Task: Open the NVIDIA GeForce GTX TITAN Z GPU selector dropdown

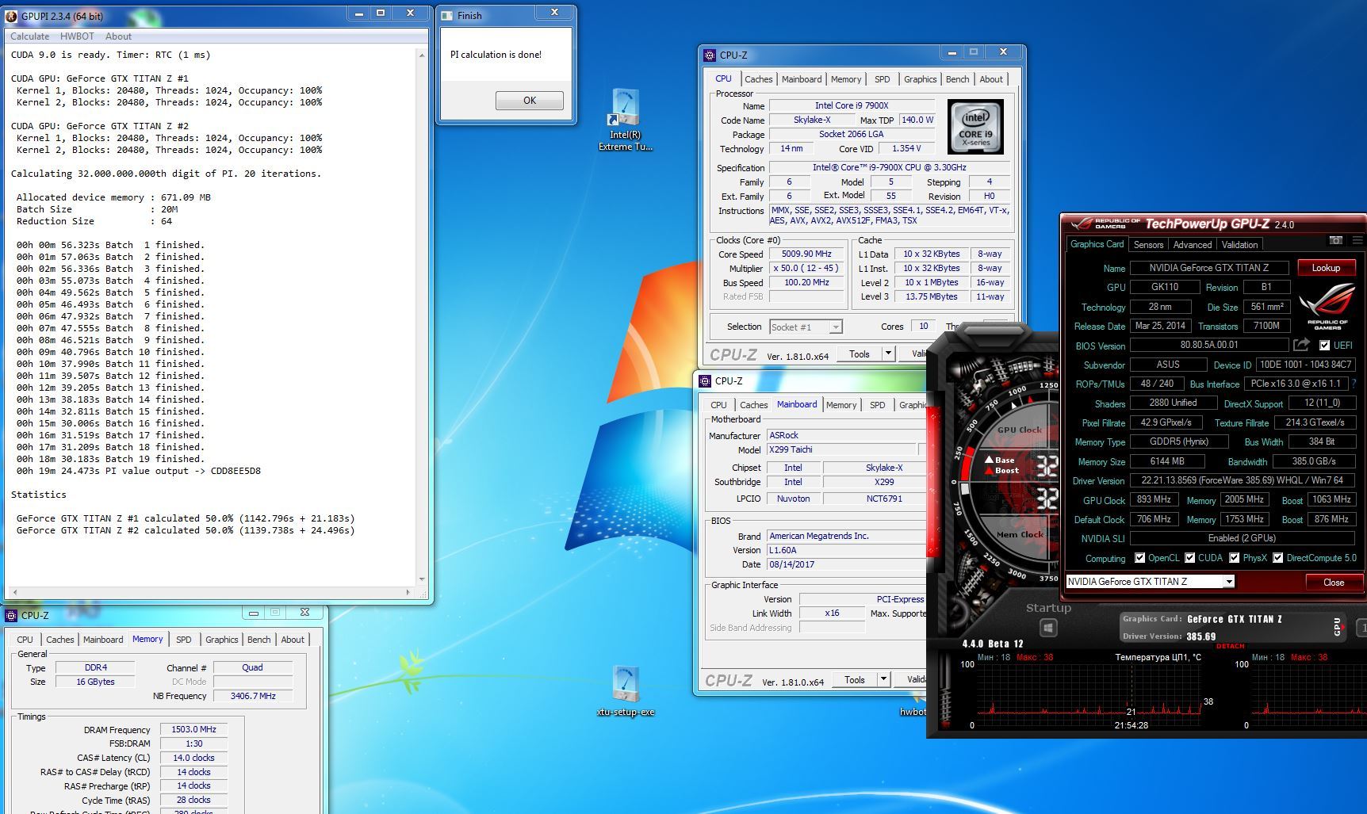Action: [x=1229, y=582]
